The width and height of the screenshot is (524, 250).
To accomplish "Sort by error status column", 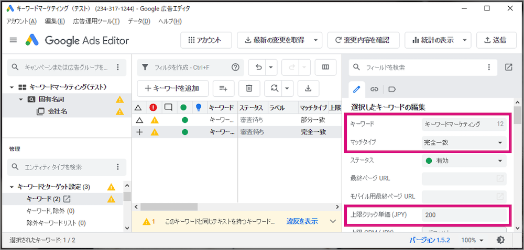I will 154,108.
